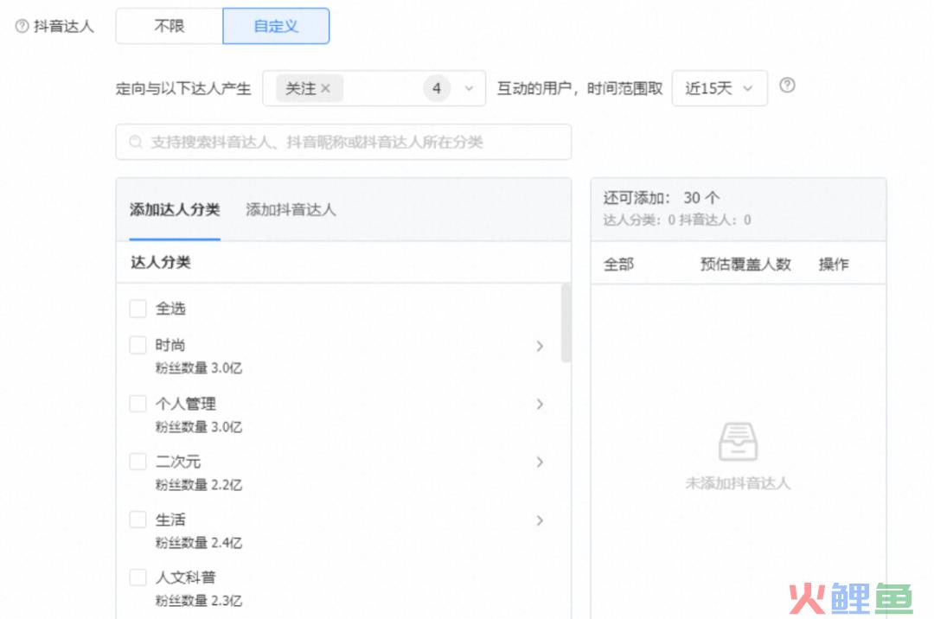Click 粉丝数量 2.3亿 text

click(x=199, y=601)
